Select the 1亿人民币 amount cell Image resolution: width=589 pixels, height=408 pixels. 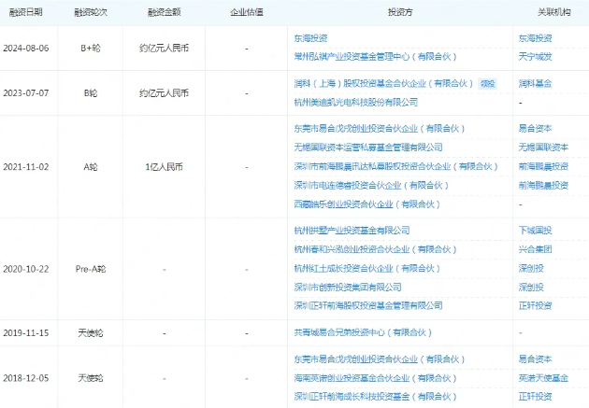(165, 167)
